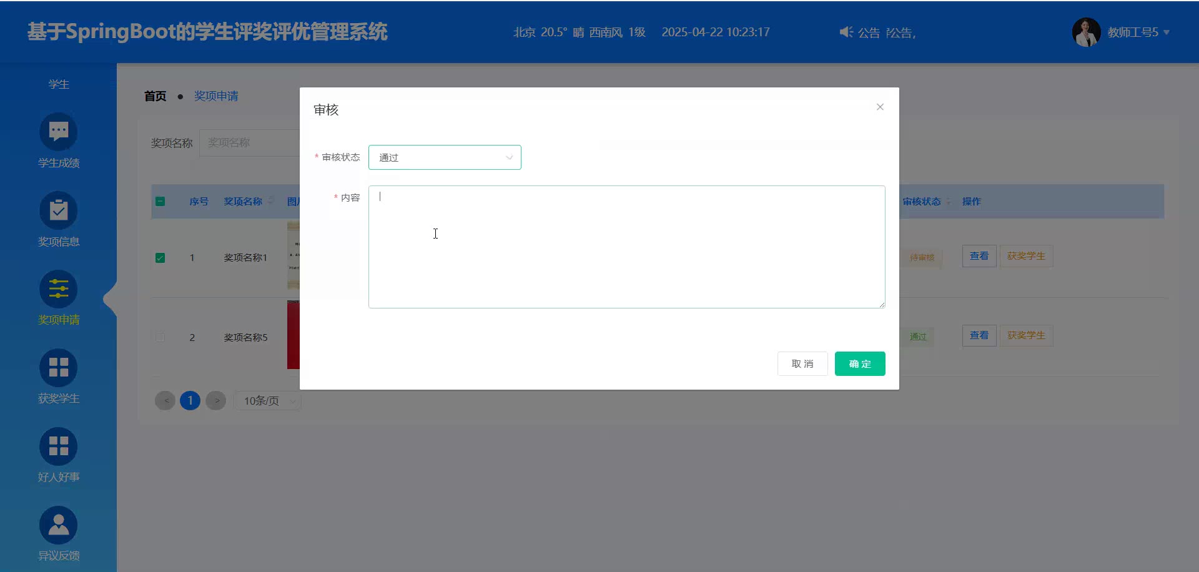Open the 审核状态 dropdown showing 通过
Screen dimensions: 1199x572
click(x=445, y=157)
